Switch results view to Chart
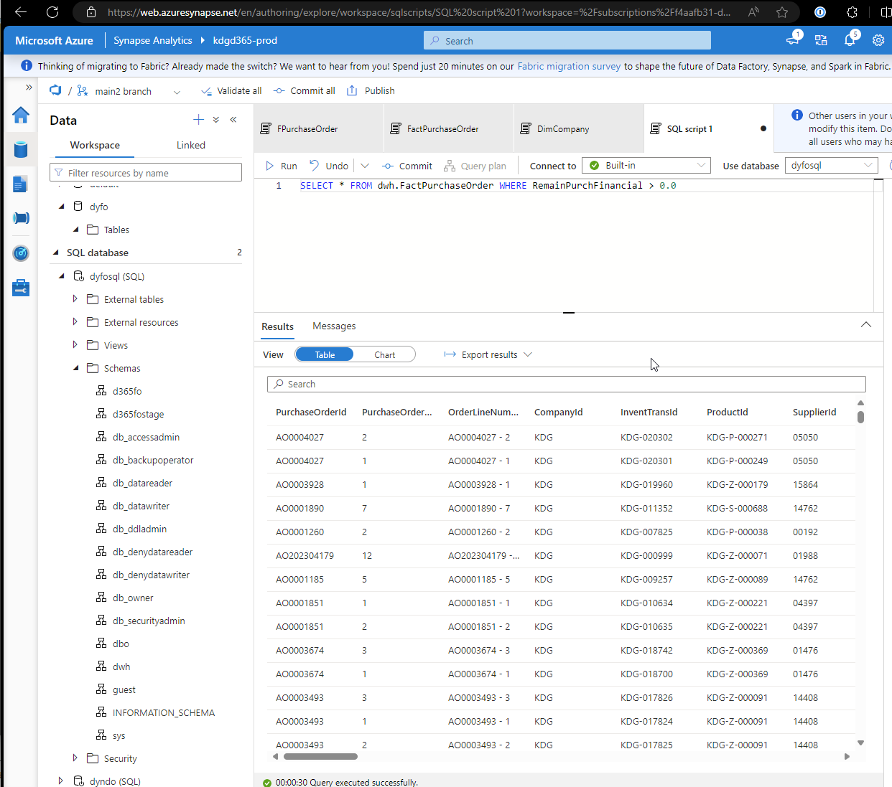Screen dimensions: 892x787 pos(384,354)
